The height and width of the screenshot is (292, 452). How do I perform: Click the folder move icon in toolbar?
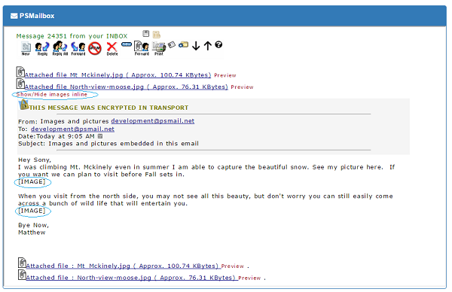[183, 44]
